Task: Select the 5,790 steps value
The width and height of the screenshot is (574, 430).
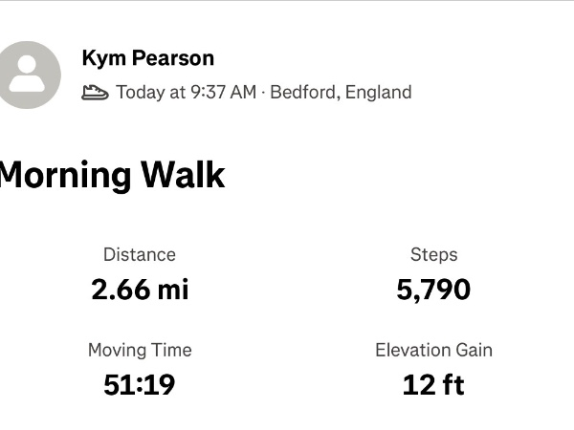Action: coord(433,290)
